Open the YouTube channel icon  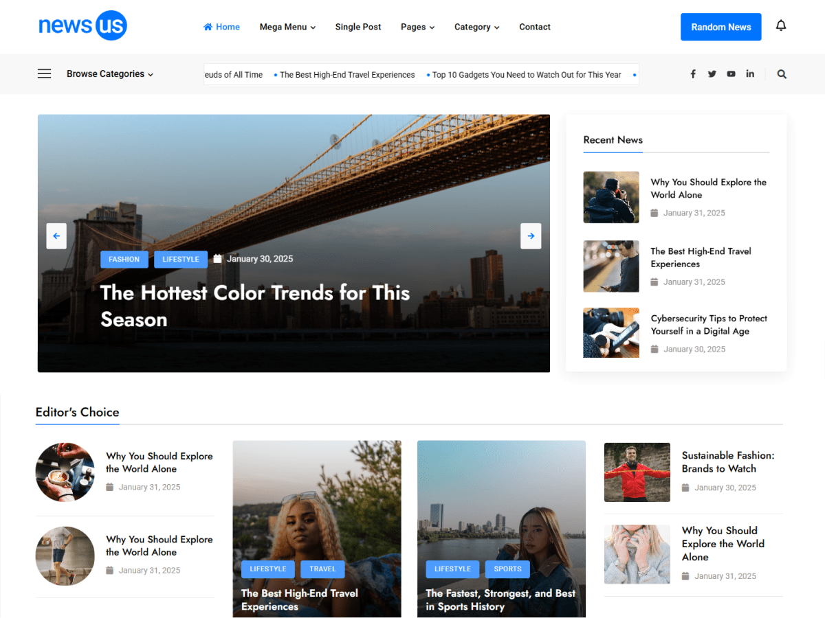tap(731, 74)
